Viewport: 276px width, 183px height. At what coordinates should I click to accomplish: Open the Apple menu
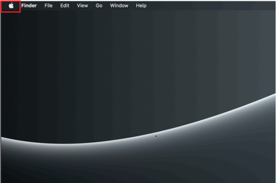tap(11, 6)
